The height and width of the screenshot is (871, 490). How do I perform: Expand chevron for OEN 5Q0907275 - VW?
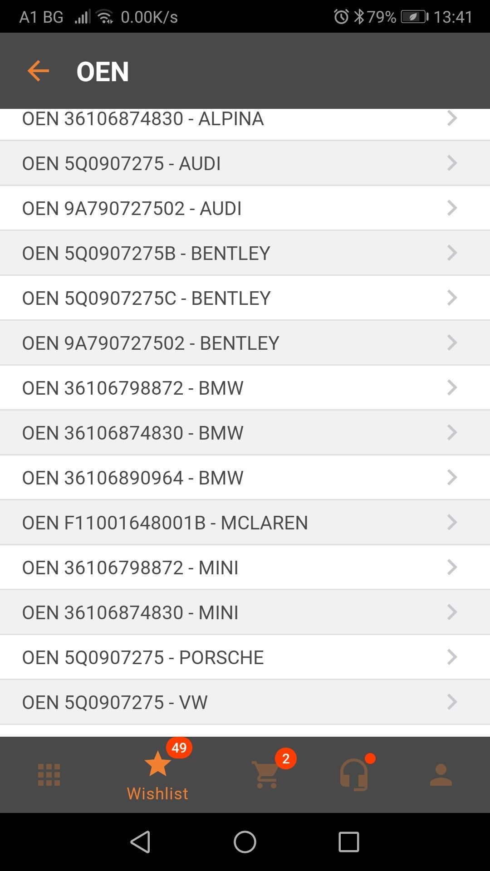coord(452,702)
